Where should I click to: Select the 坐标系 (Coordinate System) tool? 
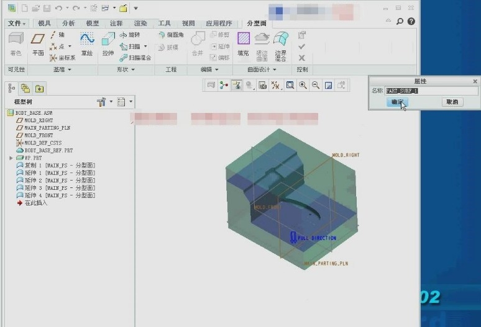pos(63,58)
